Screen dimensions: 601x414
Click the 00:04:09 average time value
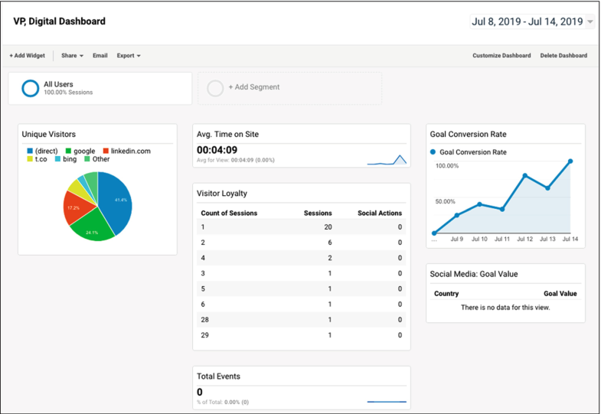pyautogui.click(x=217, y=150)
